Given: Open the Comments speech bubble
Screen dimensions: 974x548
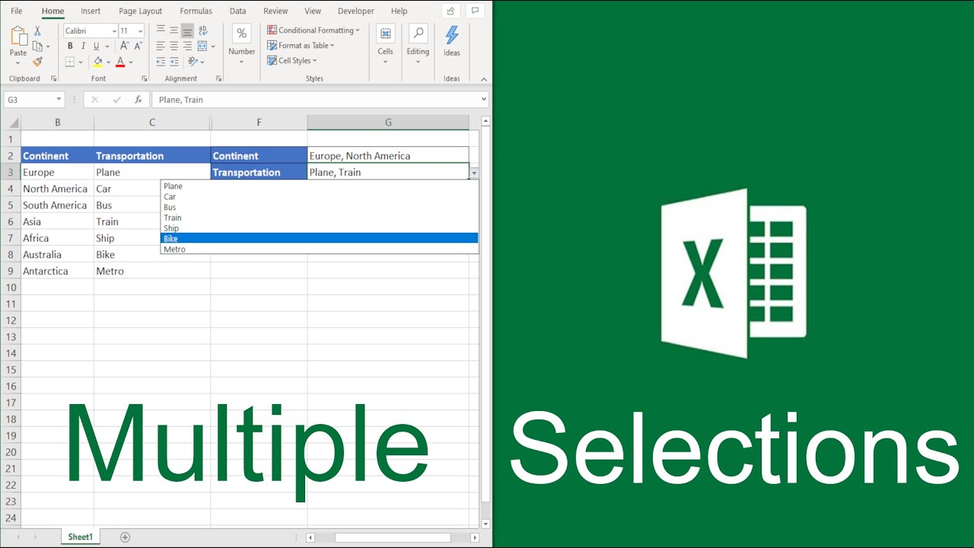Looking at the screenshot, I should [476, 11].
